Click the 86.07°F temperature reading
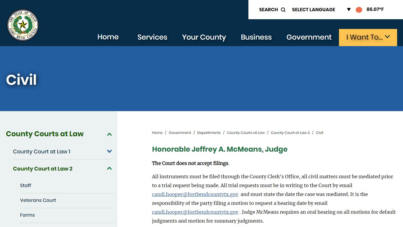The image size is (403, 227). (x=375, y=9)
